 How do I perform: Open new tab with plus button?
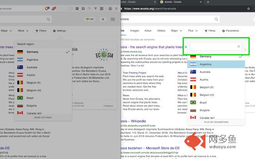pyautogui.click(x=208, y=2)
